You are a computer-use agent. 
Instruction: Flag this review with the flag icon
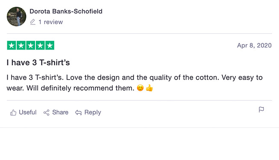(261, 110)
